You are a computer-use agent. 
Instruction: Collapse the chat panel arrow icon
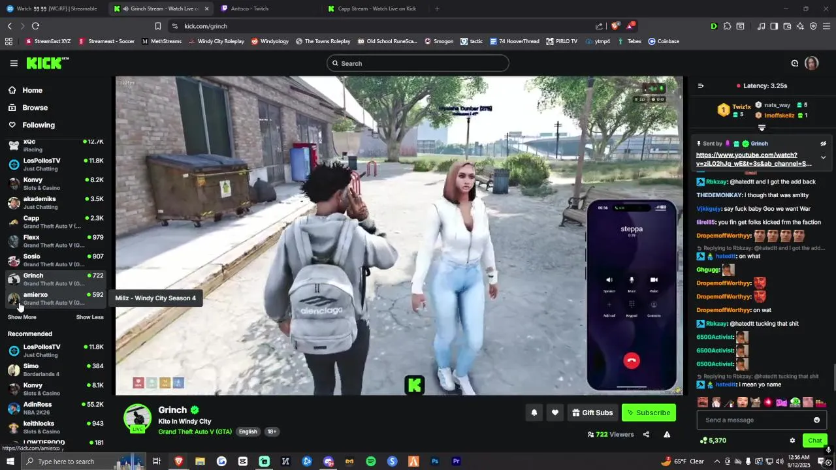tap(701, 86)
